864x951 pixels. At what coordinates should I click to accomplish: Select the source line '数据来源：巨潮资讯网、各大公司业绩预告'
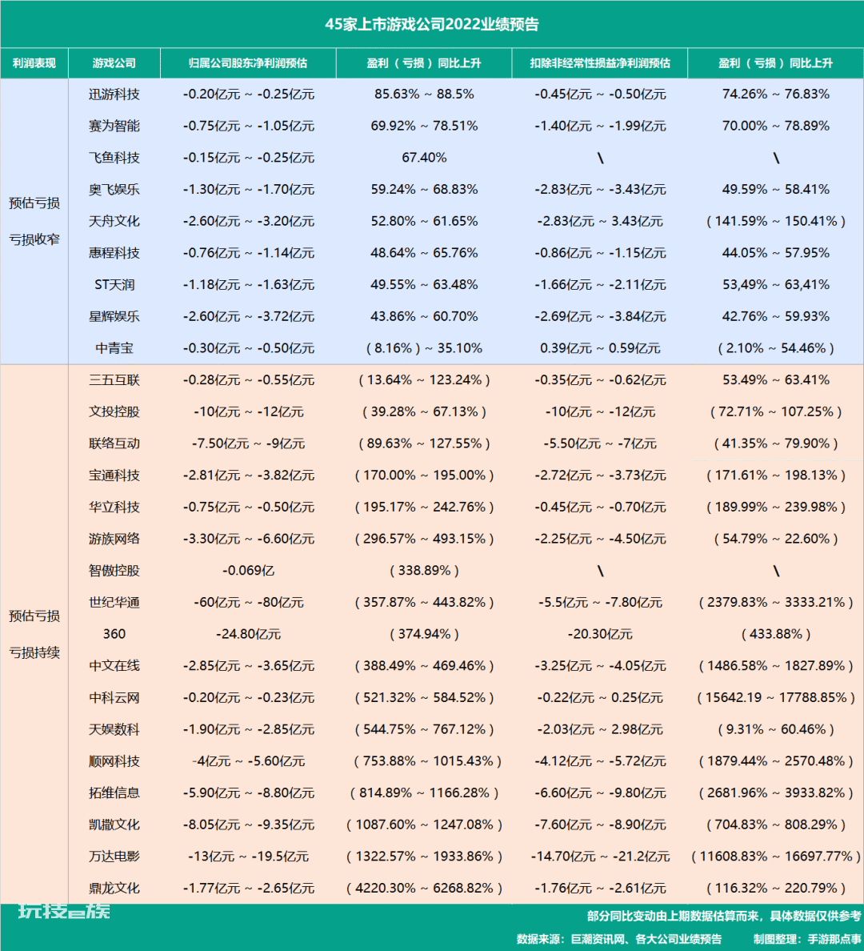click(619, 939)
